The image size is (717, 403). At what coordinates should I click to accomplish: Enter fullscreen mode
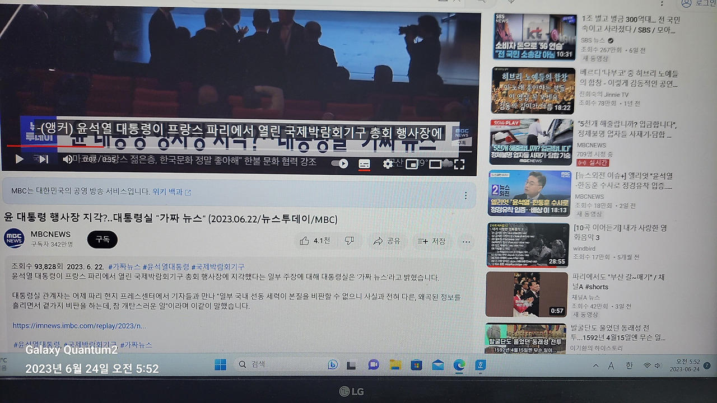pos(459,164)
